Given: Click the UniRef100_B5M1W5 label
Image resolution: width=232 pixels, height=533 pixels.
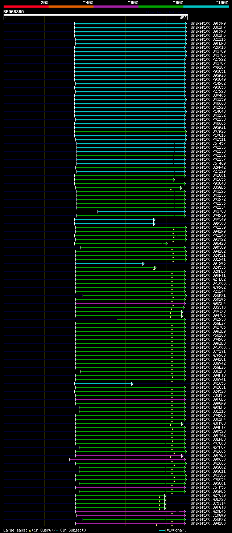Looking at the screenshot, I should tap(208, 299).
